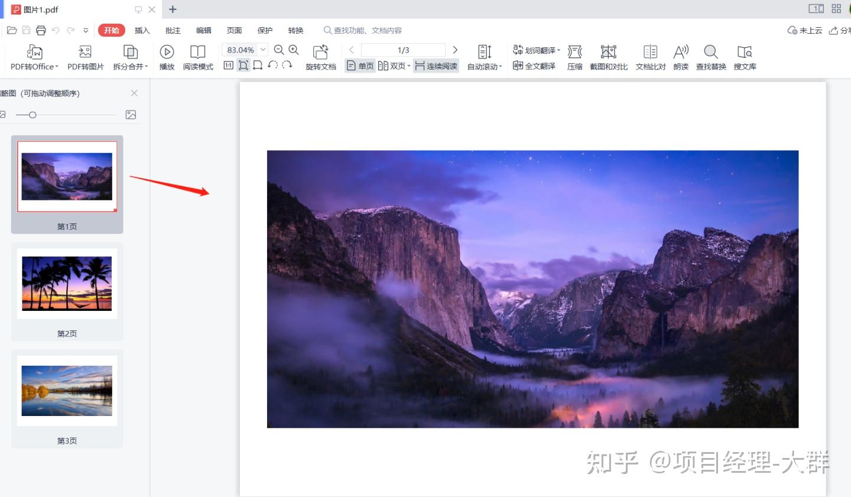Click the 全文翻译 full-text translation tool

point(534,66)
